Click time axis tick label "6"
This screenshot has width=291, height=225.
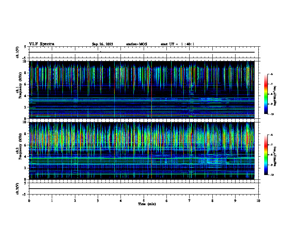pyautogui.click(x=167, y=201)
